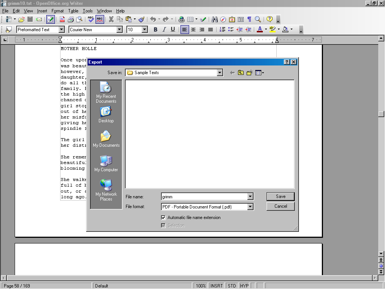Open the Background Color dropdown arrow
Screen dimensions: 385x289
[292, 30]
